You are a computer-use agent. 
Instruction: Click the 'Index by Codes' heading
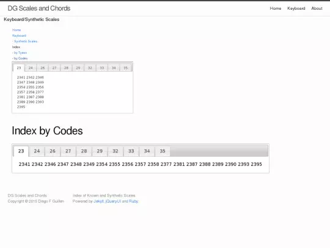(x=47, y=131)
